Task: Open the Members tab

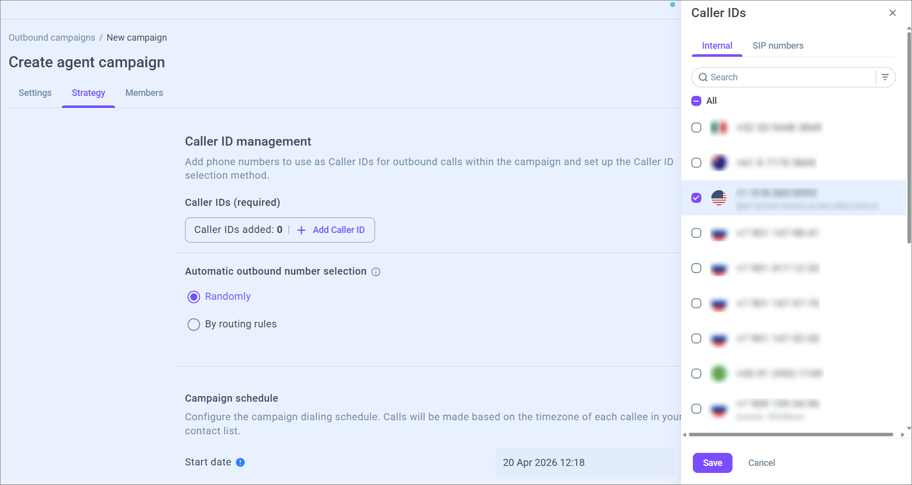Action: 144,93
